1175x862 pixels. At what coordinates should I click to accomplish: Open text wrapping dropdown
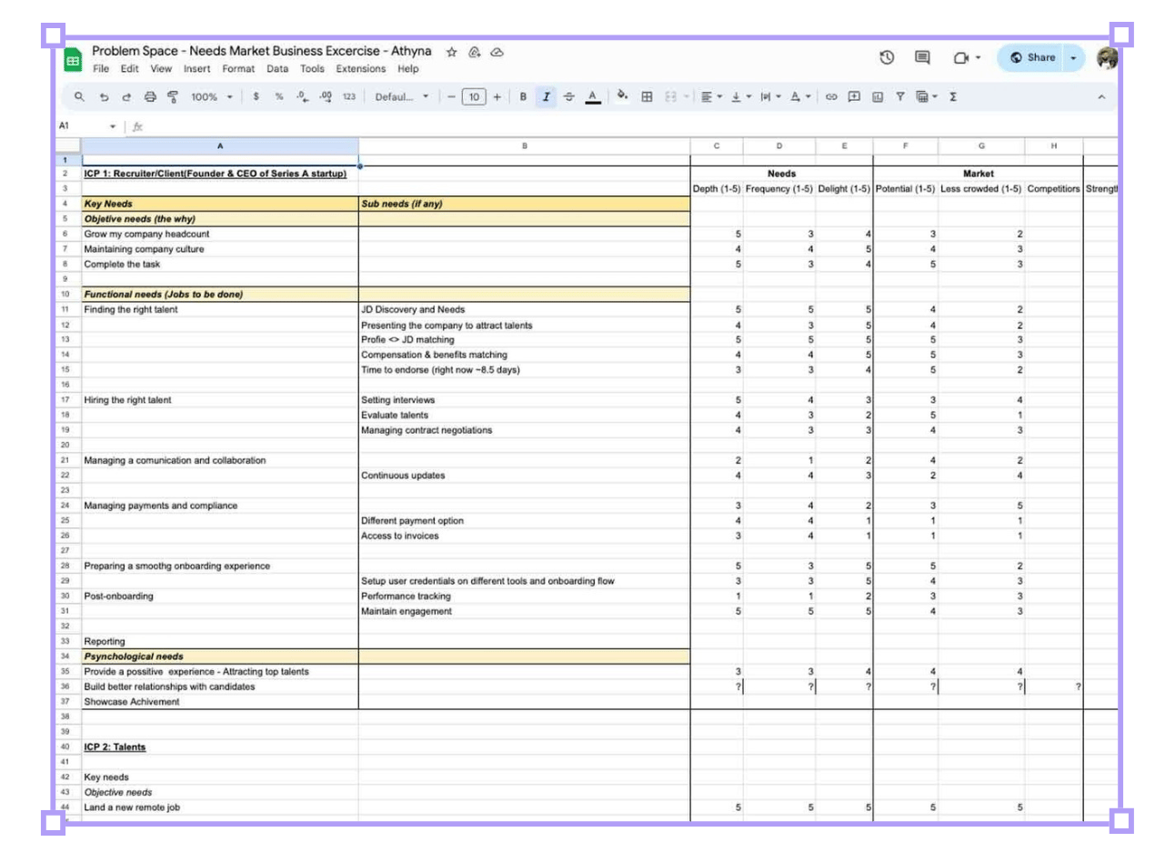769,96
